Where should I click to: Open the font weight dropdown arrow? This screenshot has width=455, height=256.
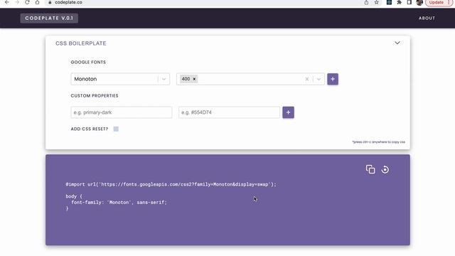[318, 79]
